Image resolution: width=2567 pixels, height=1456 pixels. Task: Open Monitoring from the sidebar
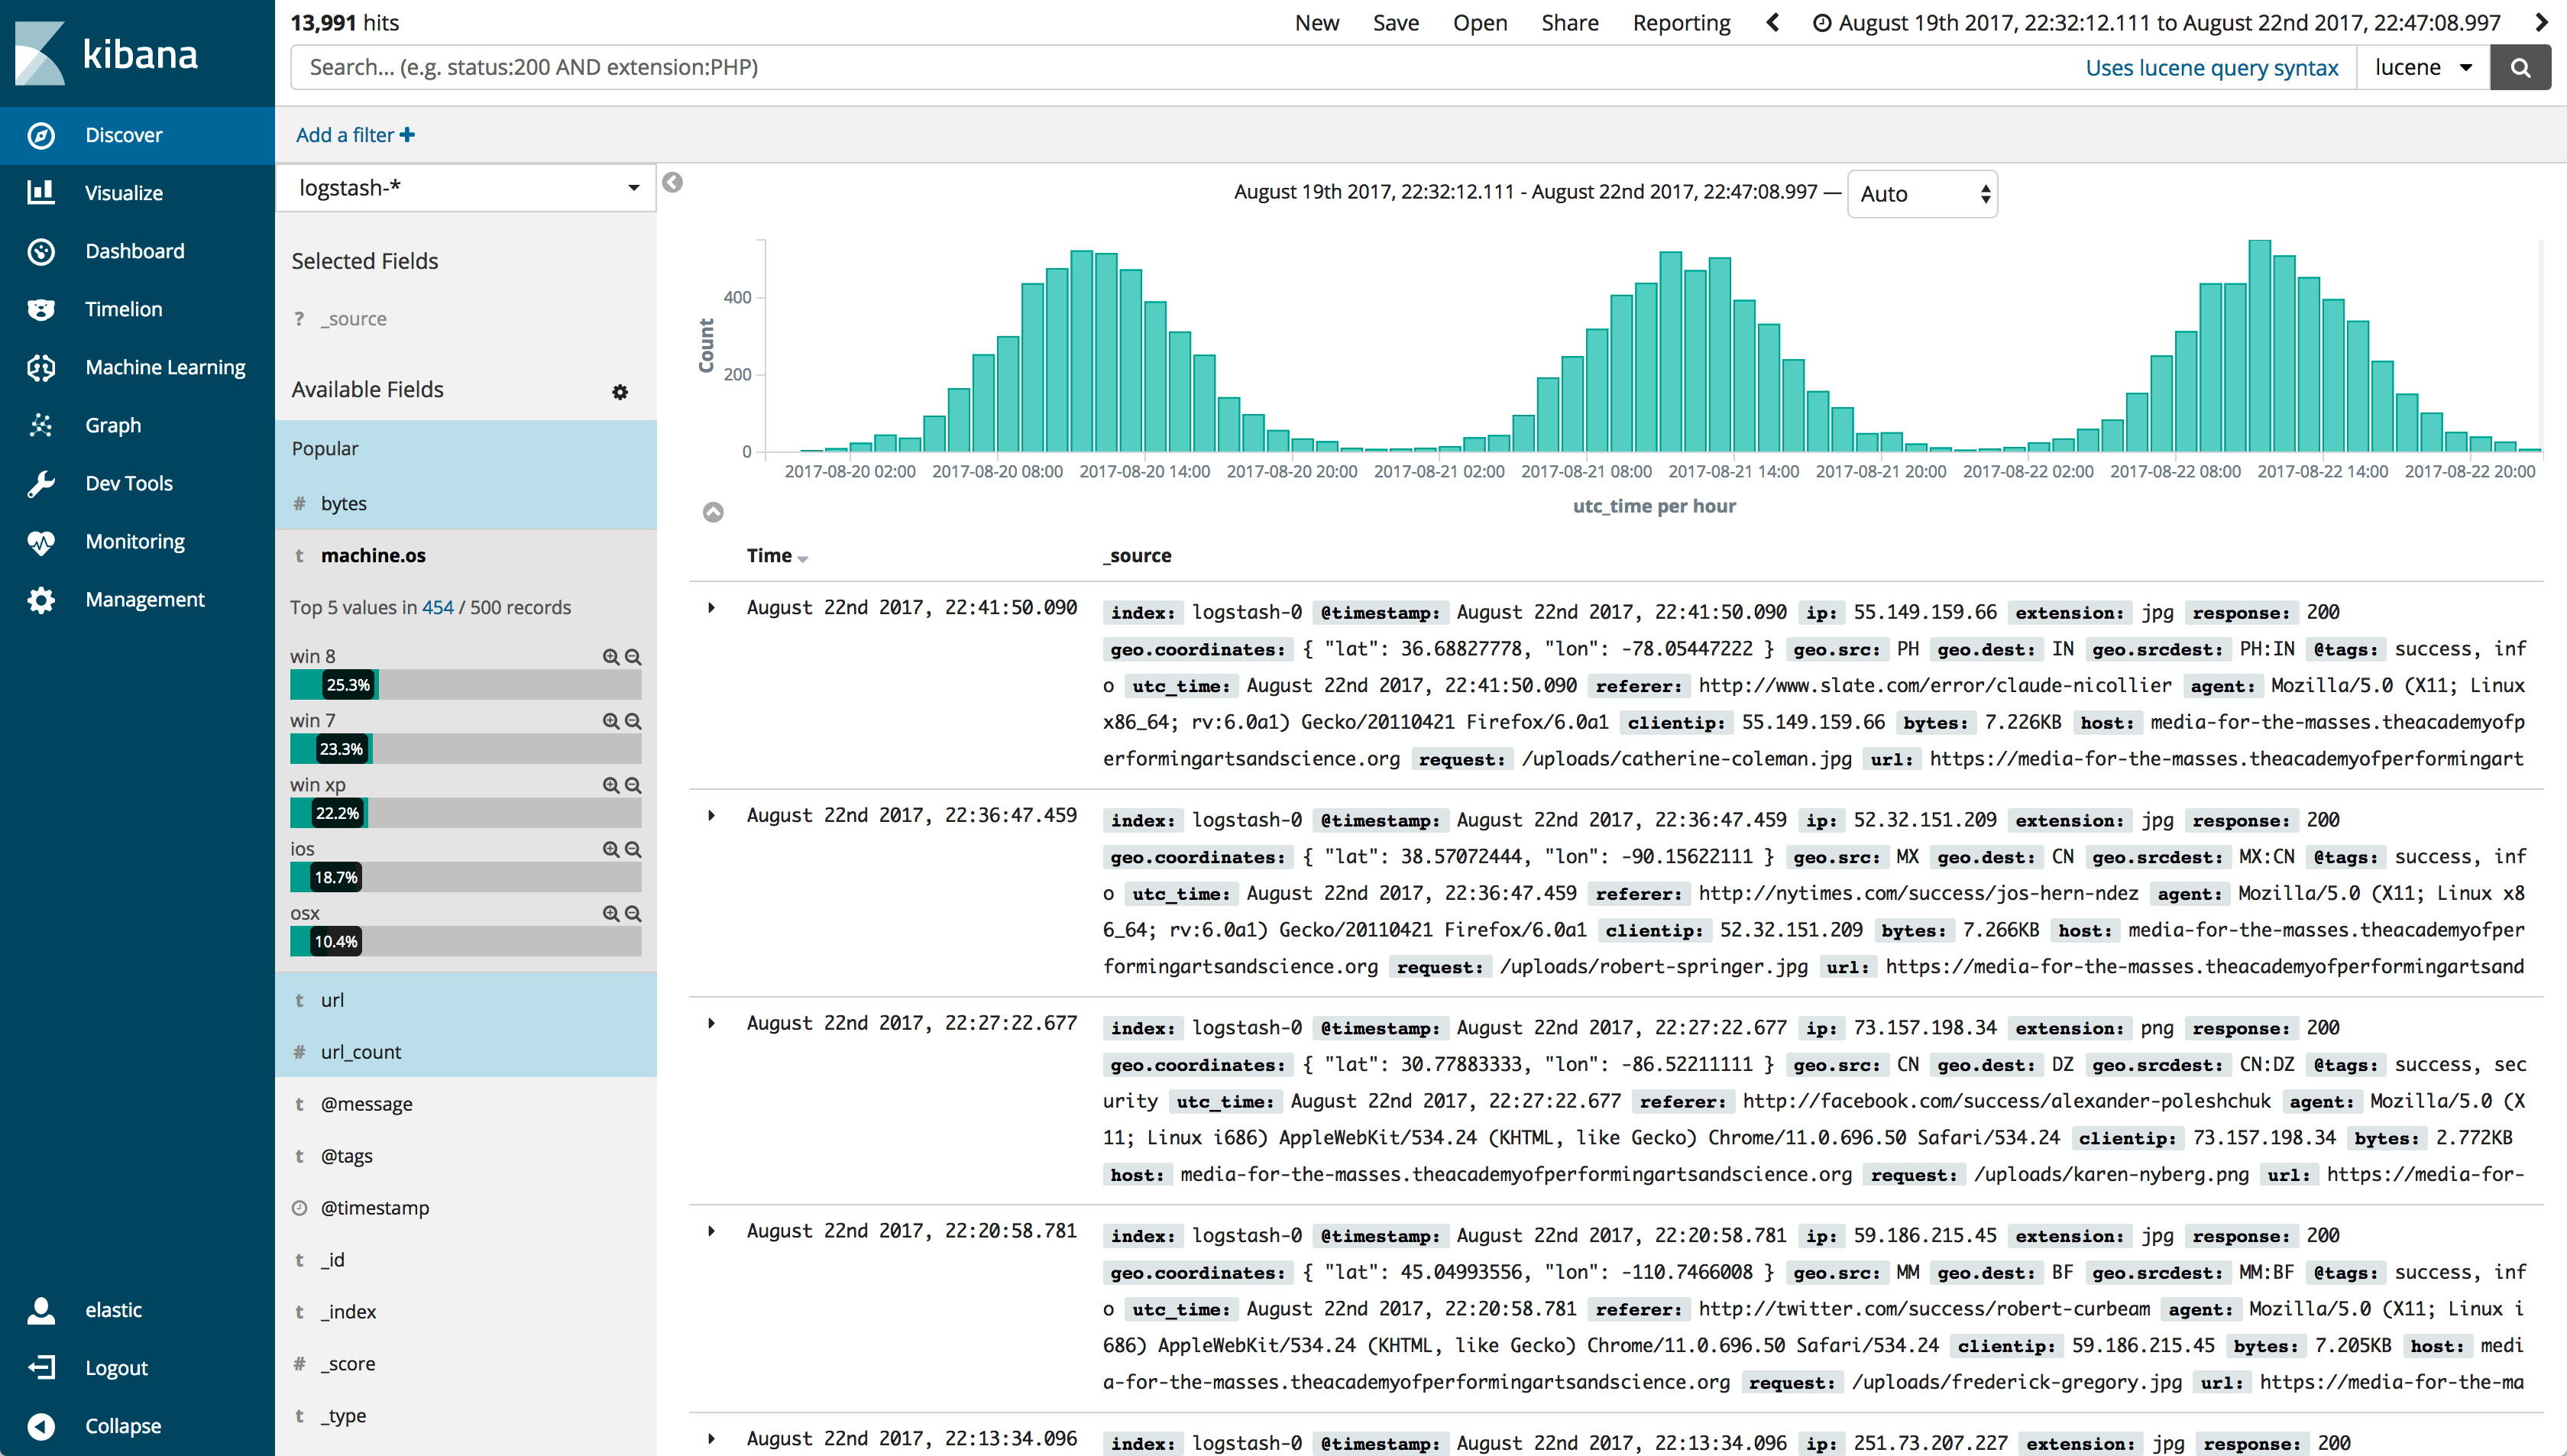135,541
